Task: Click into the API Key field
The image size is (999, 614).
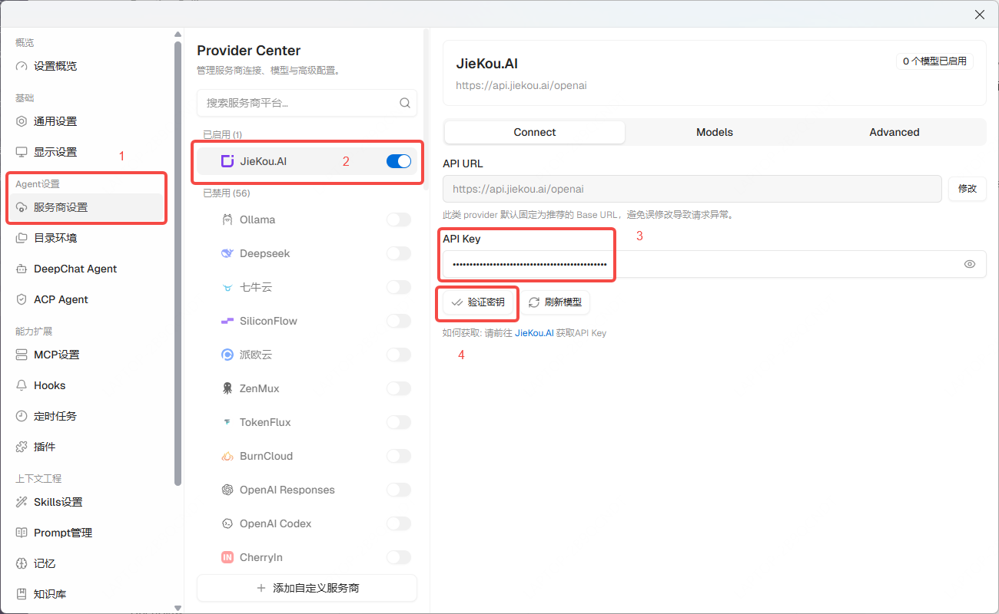Action: 715,264
